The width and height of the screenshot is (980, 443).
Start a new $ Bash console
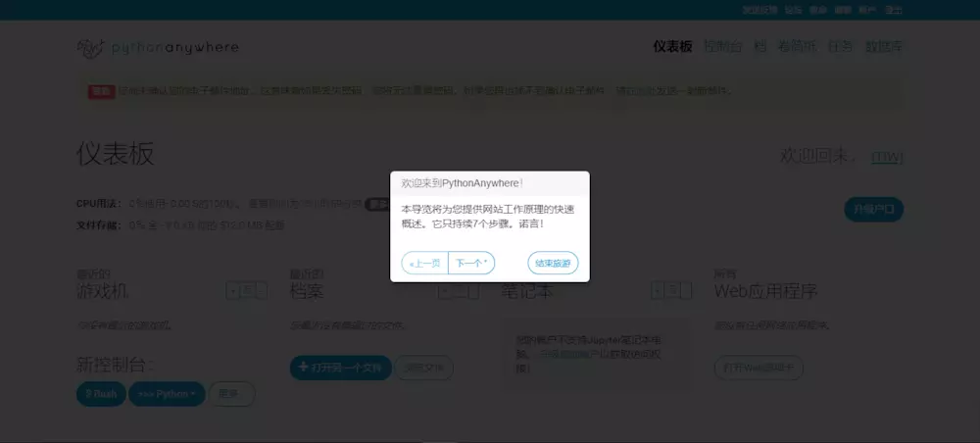click(x=101, y=394)
